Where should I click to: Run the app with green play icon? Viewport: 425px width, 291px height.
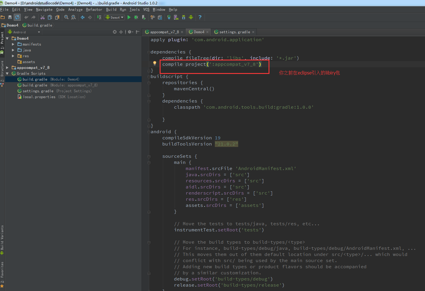click(129, 17)
